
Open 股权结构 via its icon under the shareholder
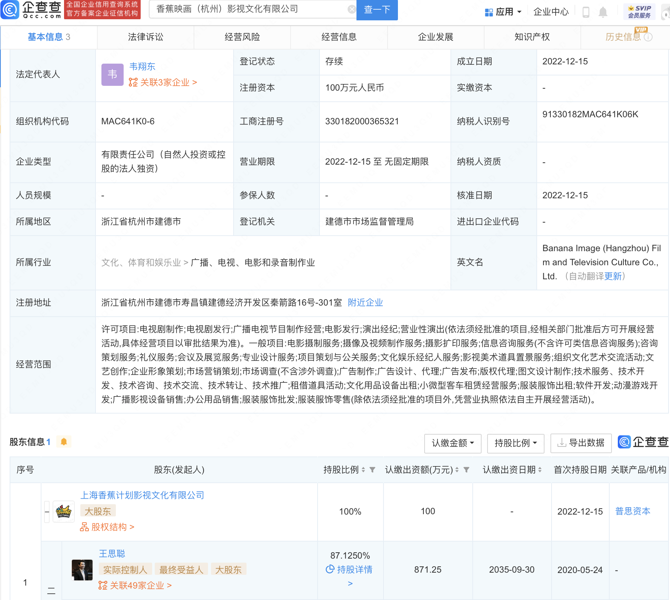coord(84,527)
